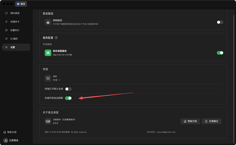This screenshot has height=145, width=236.
Task: Open 帮助文档 at sidebar bottom
Action: [10, 132]
